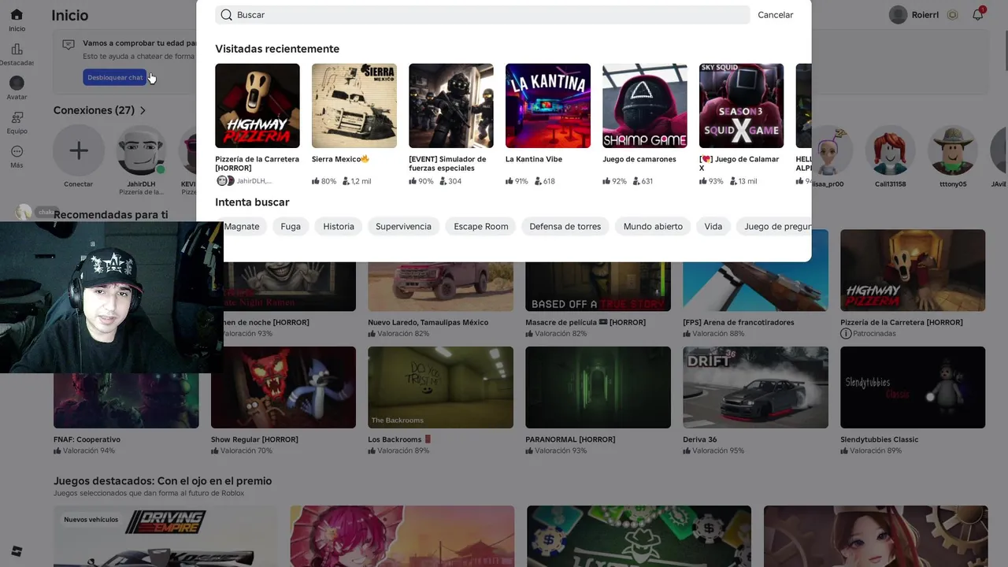Select the Historia search suggestion

tap(339, 226)
